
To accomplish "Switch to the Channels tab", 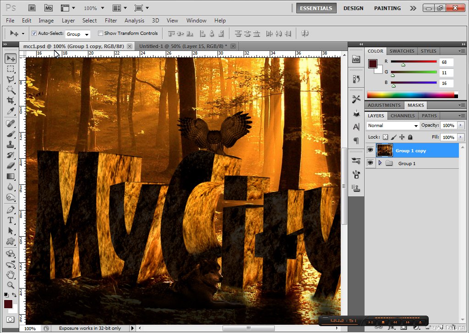I will (403, 116).
